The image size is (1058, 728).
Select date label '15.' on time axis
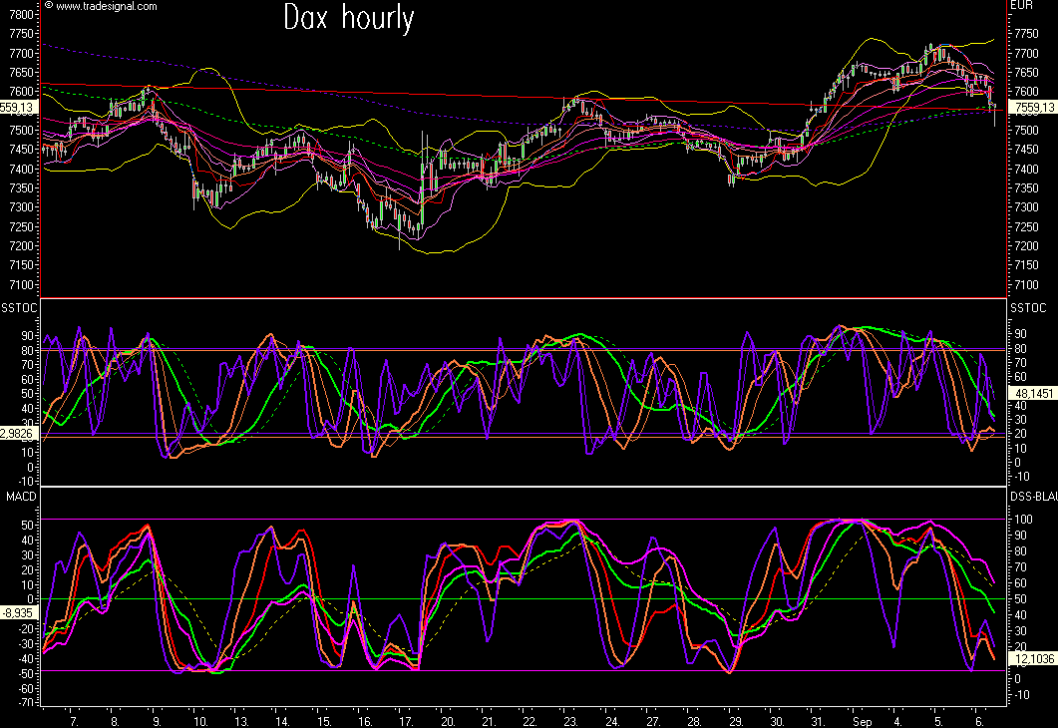323,722
